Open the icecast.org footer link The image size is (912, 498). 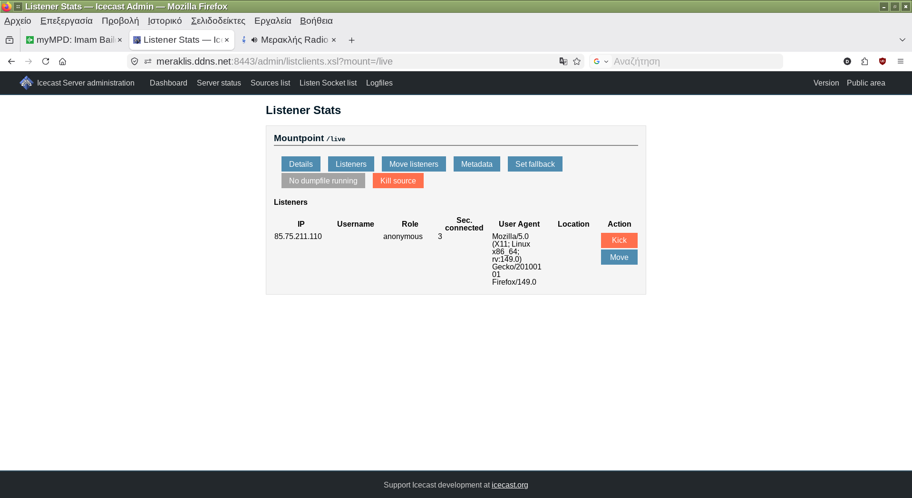click(509, 485)
